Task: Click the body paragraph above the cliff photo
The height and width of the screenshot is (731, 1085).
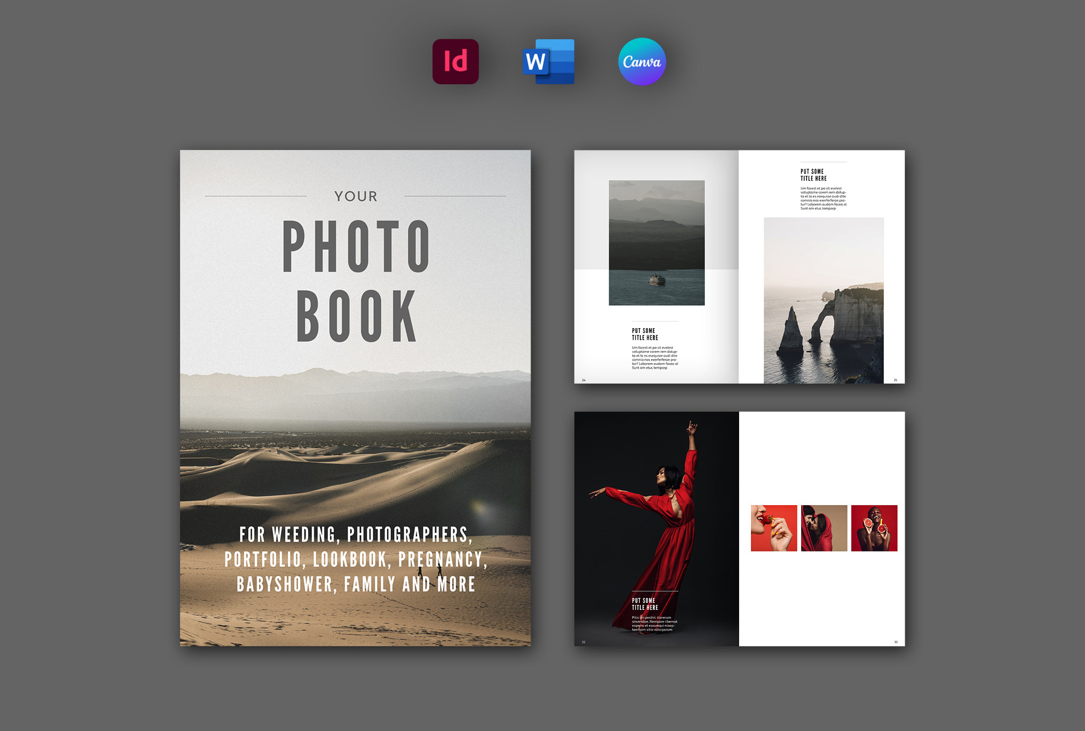Action: pos(823,198)
